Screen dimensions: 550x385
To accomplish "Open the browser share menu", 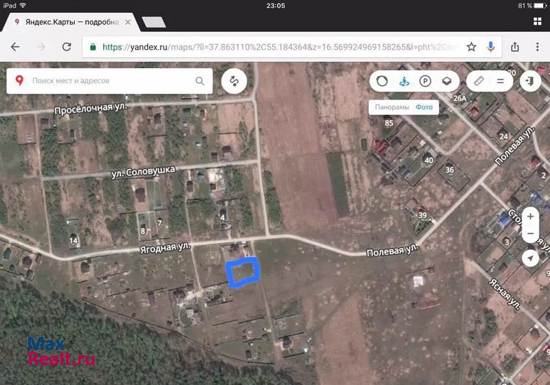I will 515,47.
